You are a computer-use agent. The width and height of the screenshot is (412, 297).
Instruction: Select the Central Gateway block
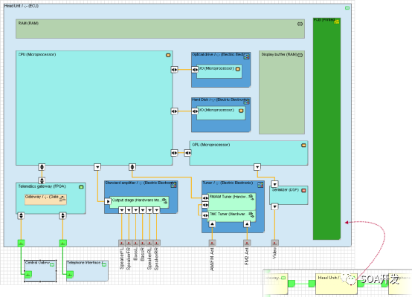(40, 271)
